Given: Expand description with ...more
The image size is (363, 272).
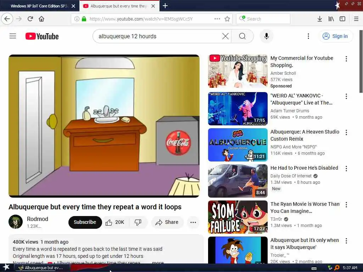Looking at the screenshot, I should pyautogui.click(x=158, y=262).
